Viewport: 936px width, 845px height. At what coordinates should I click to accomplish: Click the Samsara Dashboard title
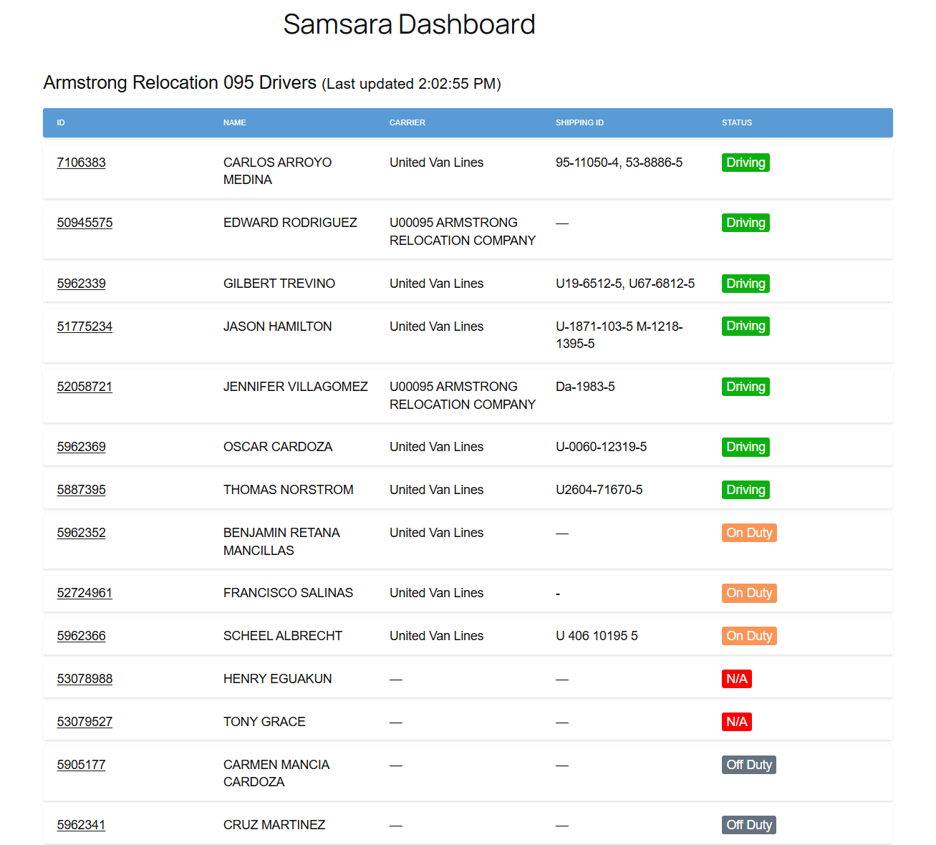pos(409,24)
